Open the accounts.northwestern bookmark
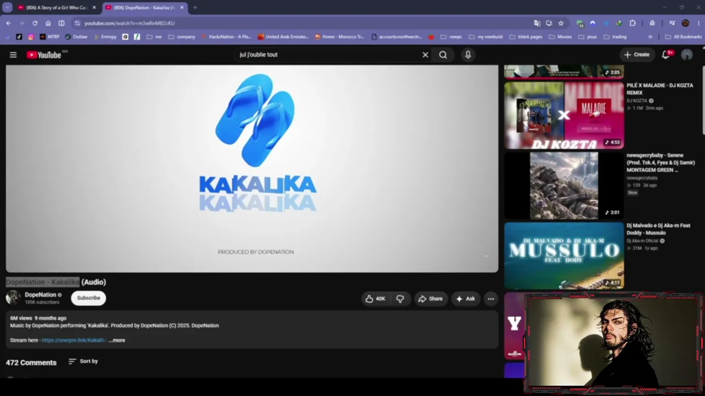705x396 pixels. (x=397, y=37)
